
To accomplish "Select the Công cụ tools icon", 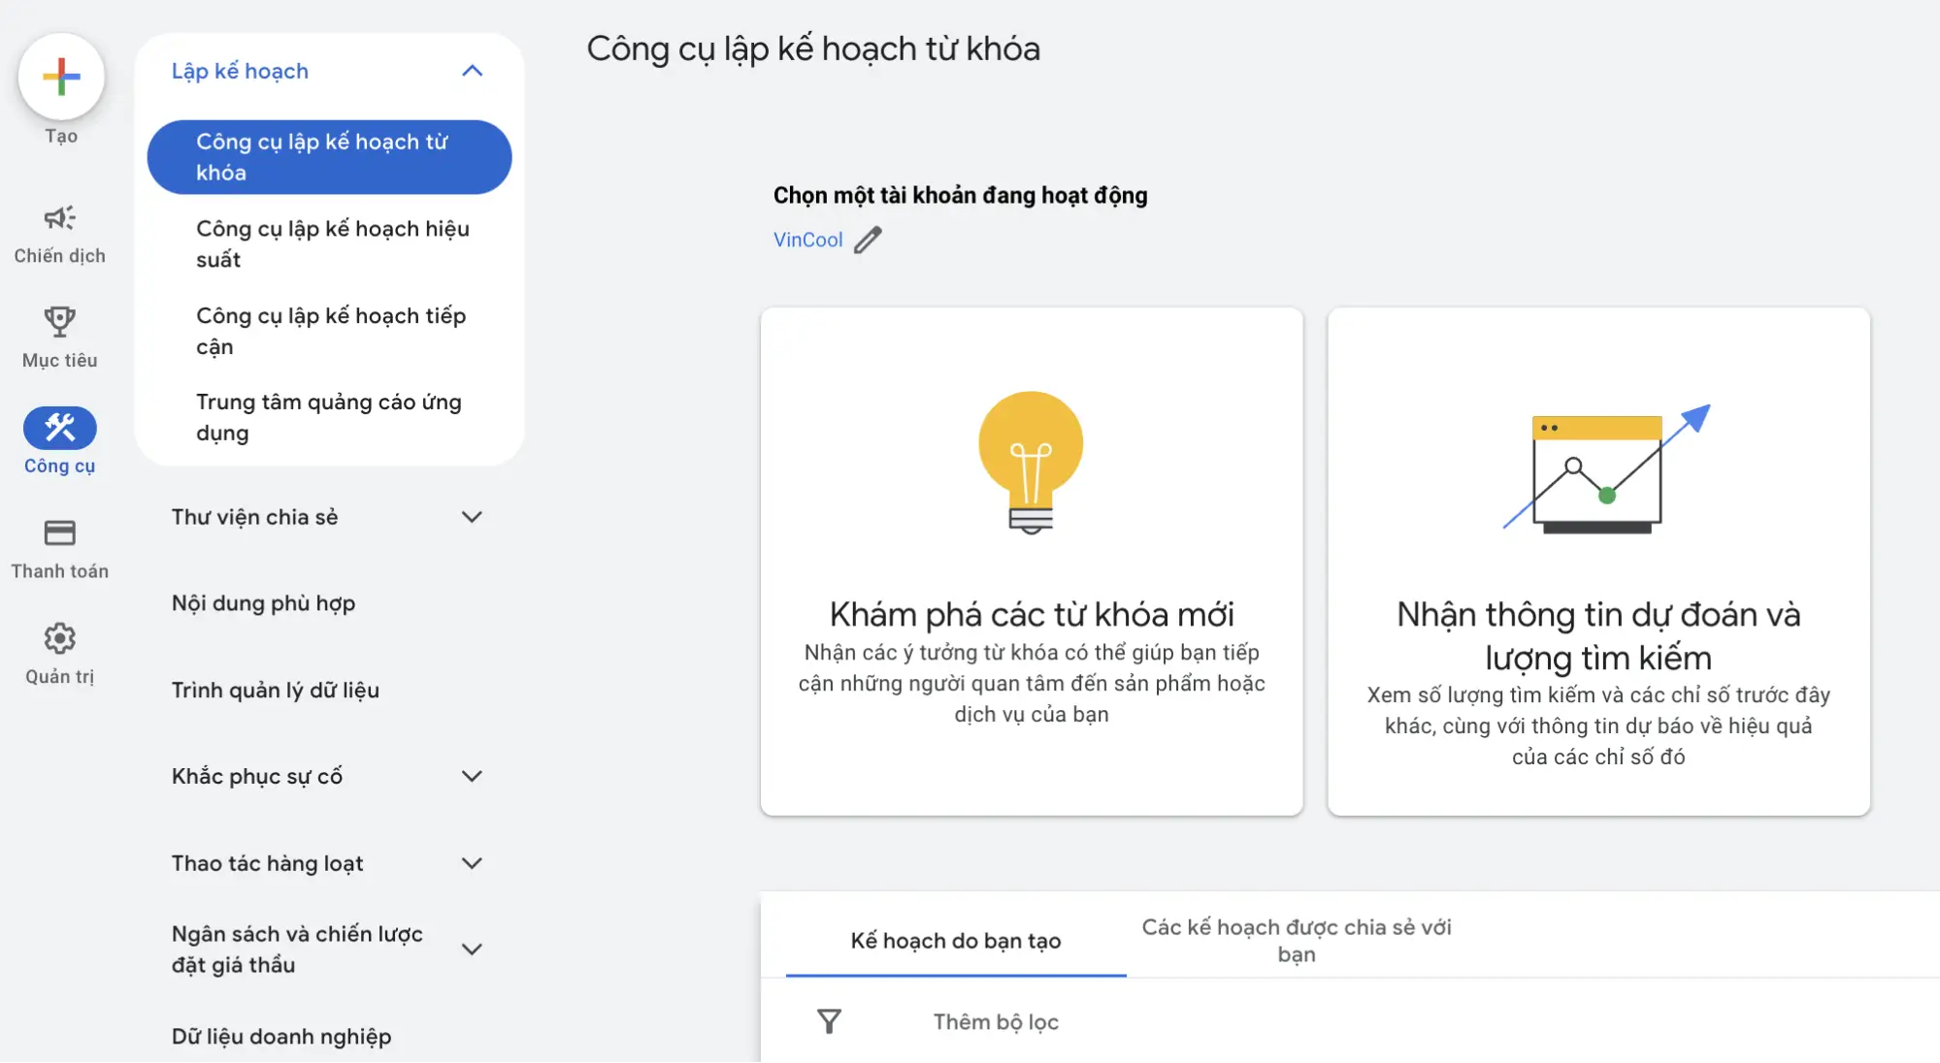I will pyautogui.click(x=60, y=428).
